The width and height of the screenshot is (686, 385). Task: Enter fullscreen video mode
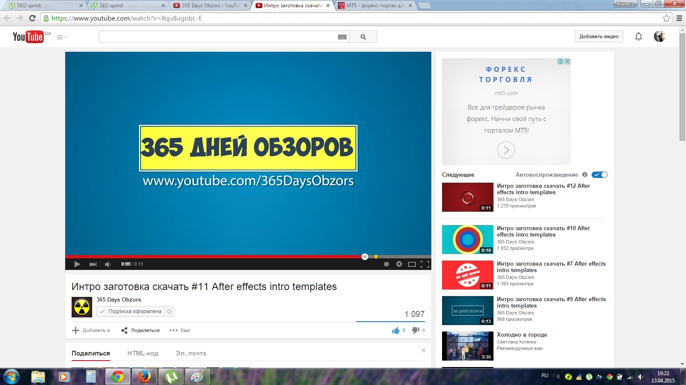coord(425,264)
